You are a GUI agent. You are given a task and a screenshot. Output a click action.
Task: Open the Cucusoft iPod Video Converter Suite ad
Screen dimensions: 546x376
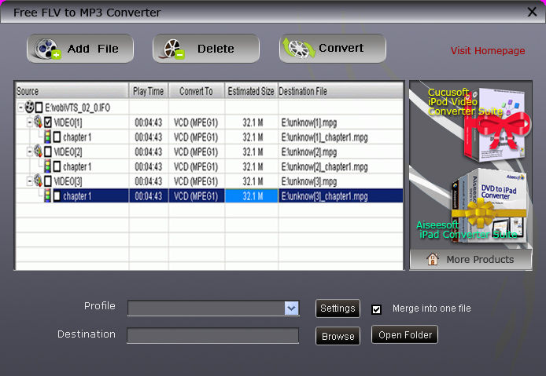click(x=470, y=122)
